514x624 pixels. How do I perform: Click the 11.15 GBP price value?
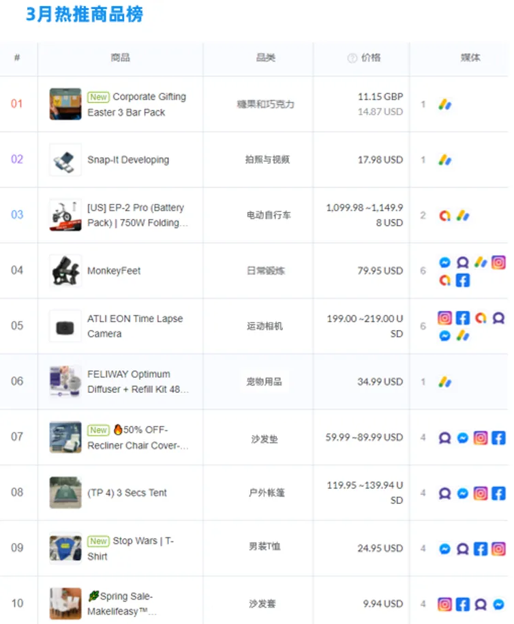tap(380, 97)
